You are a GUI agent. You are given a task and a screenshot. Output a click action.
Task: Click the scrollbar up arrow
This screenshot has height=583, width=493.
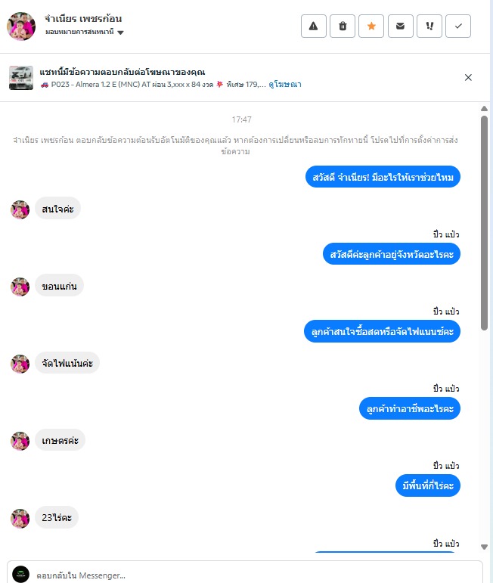pos(484,109)
